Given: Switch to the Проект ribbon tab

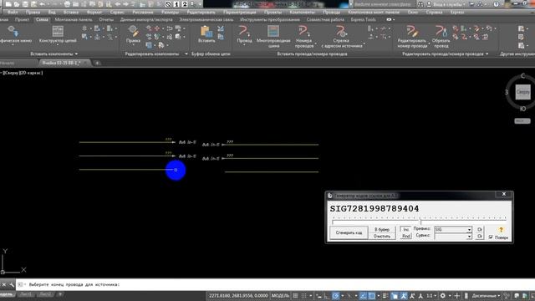Looking at the screenshot, I should (22, 19).
